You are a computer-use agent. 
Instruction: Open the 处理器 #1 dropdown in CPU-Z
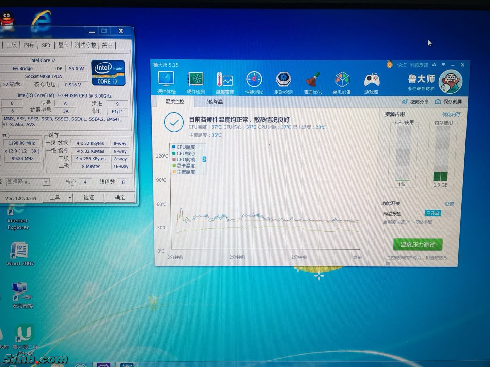[28, 182]
